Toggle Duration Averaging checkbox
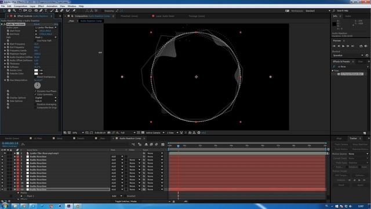This screenshot has height=209, width=371. point(35,105)
